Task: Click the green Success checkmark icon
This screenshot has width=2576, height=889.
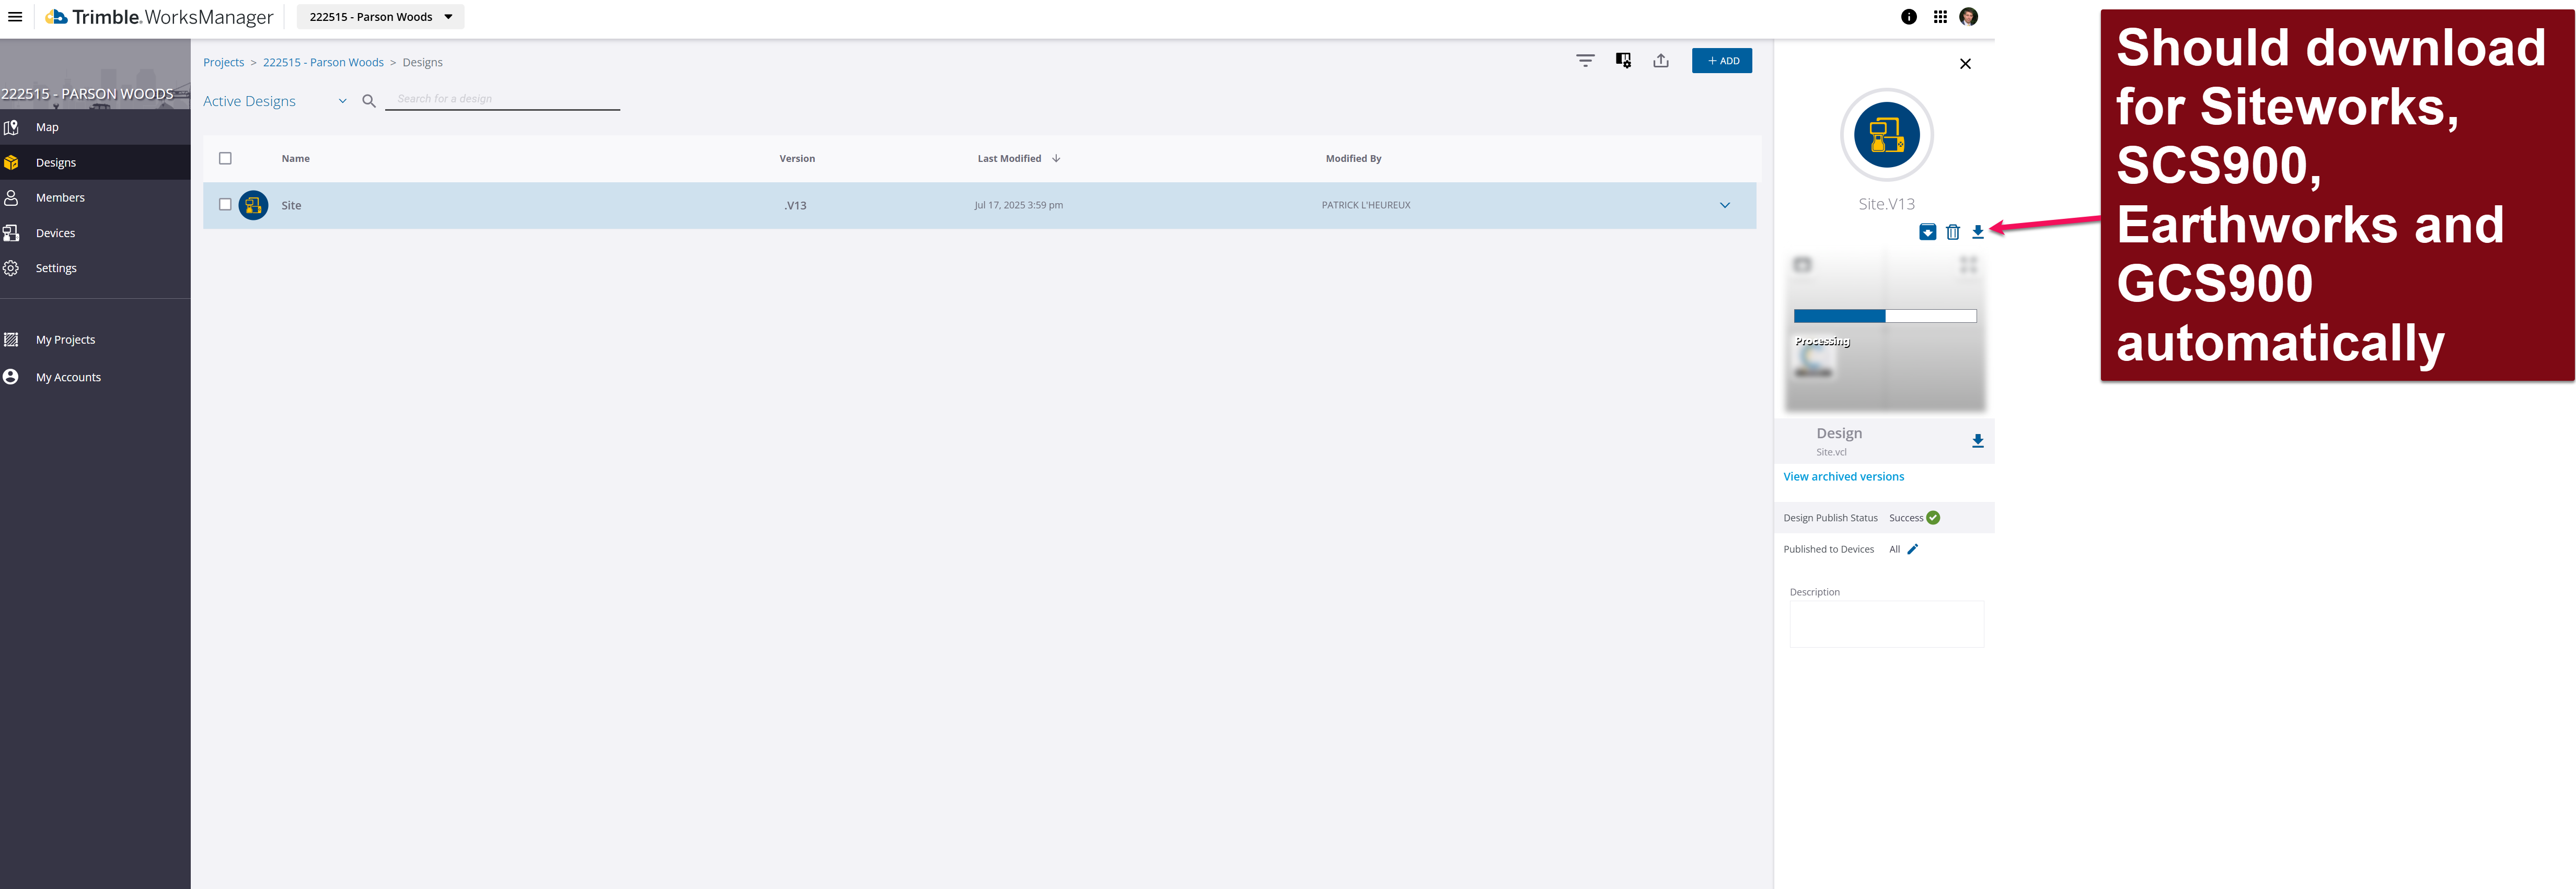Action: (x=1933, y=518)
